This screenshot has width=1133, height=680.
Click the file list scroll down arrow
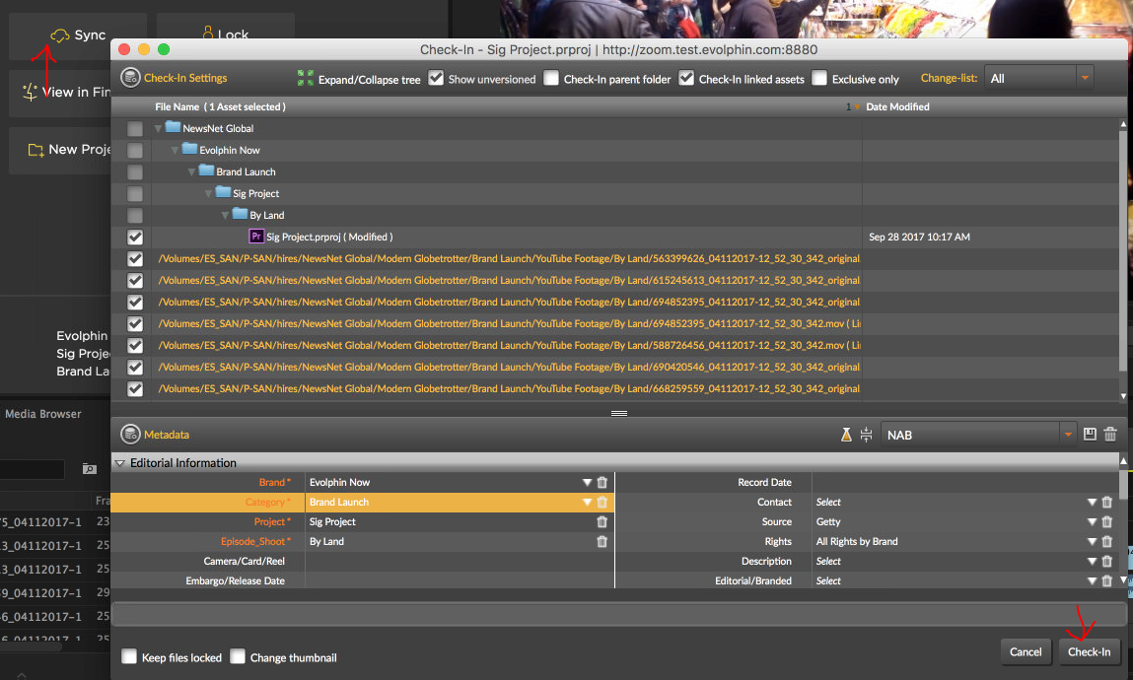pos(1123,395)
